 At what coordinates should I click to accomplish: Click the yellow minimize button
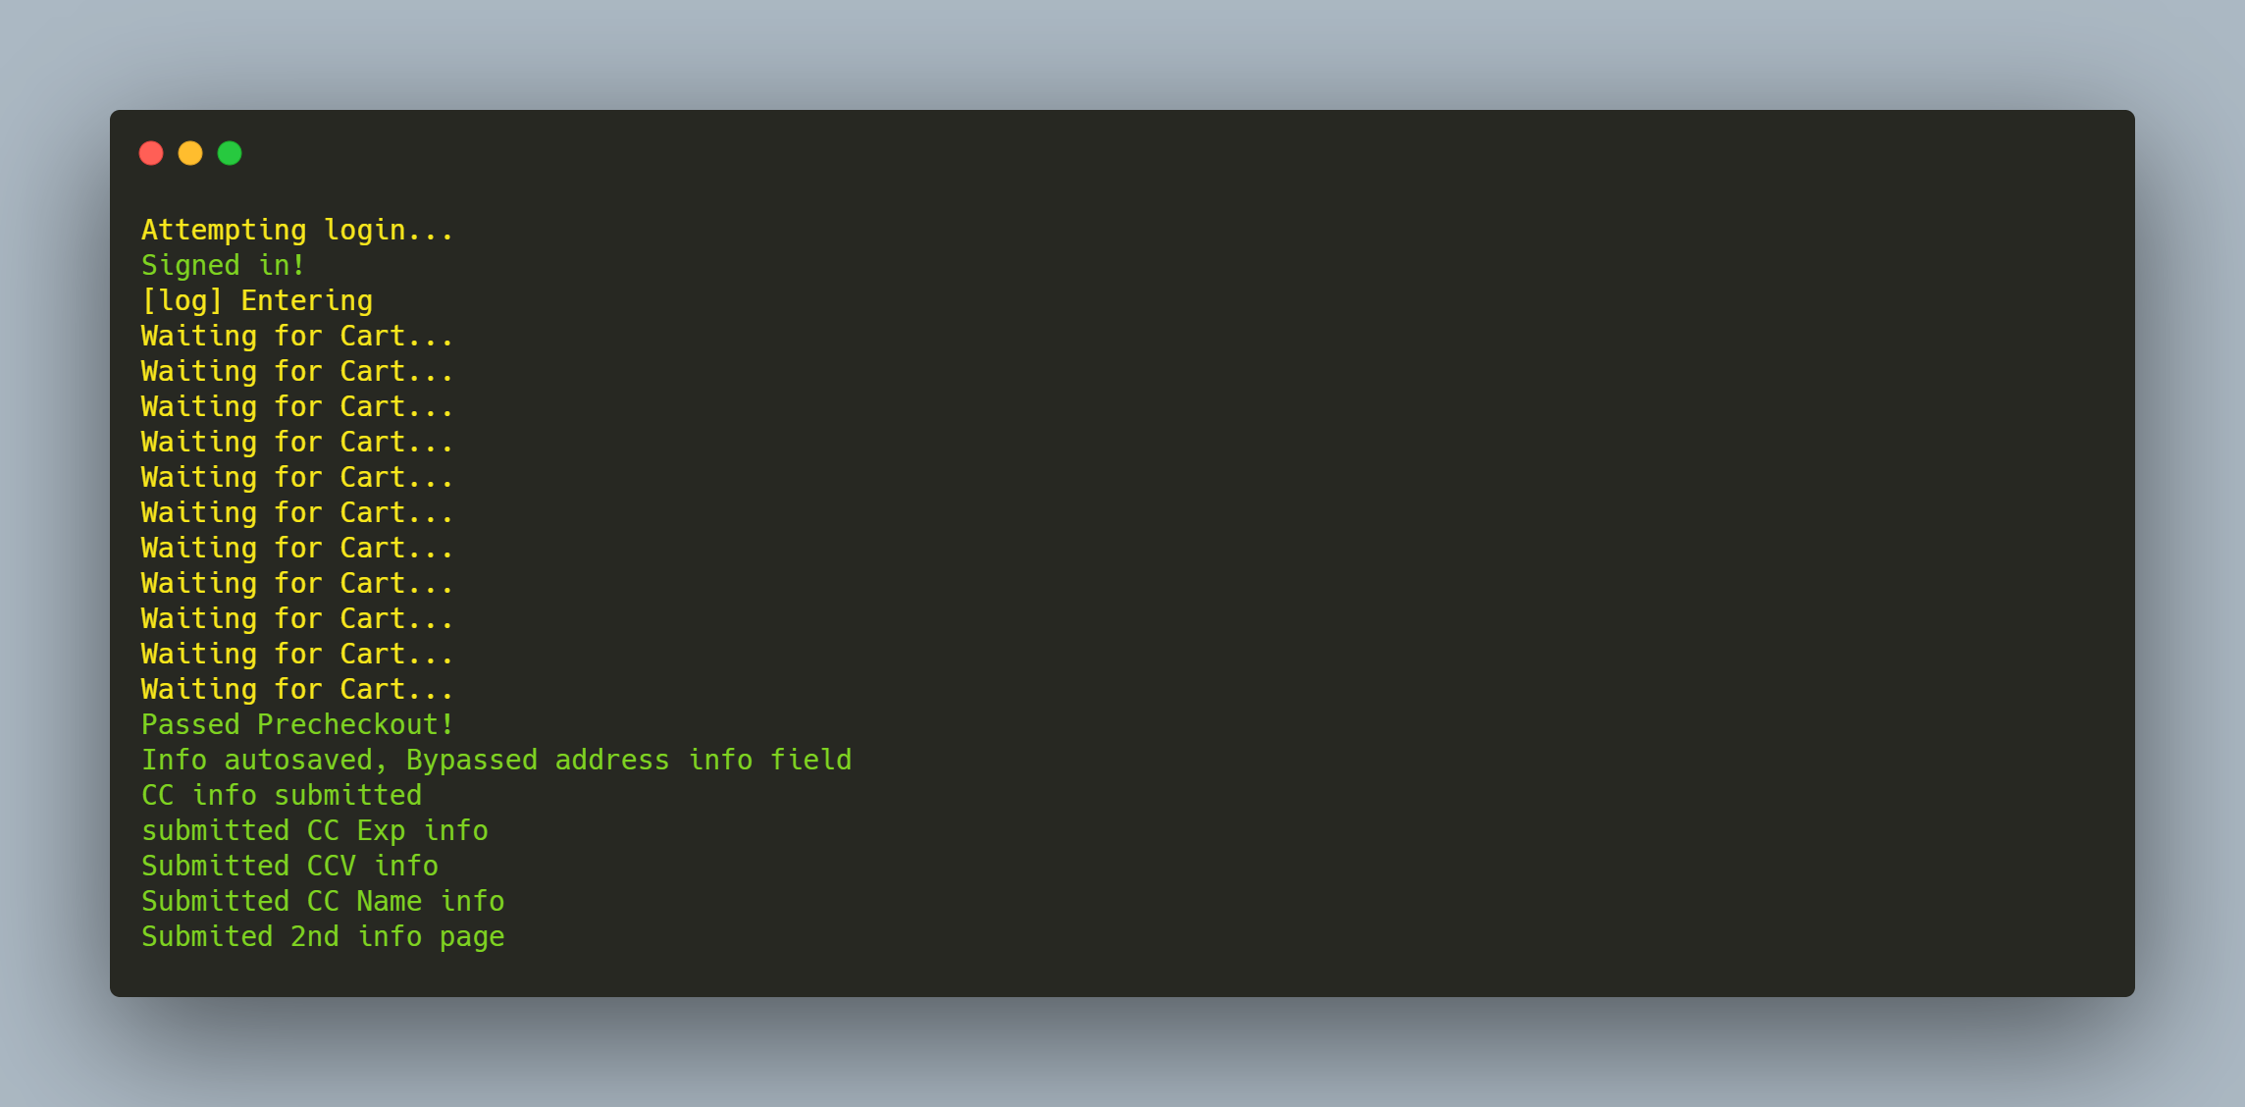coord(192,152)
